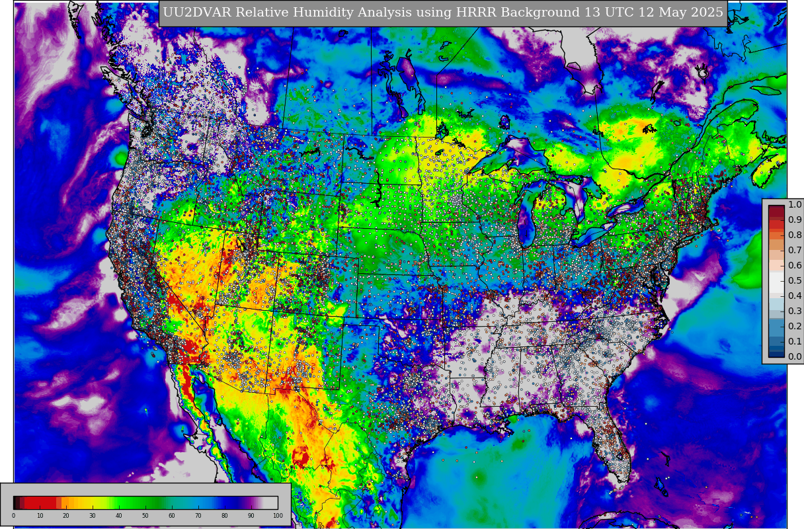Image resolution: width=804 pixels, height=529 pixels.
Task: Select the light blue swatch above 0.3
Action: [776, 304]
